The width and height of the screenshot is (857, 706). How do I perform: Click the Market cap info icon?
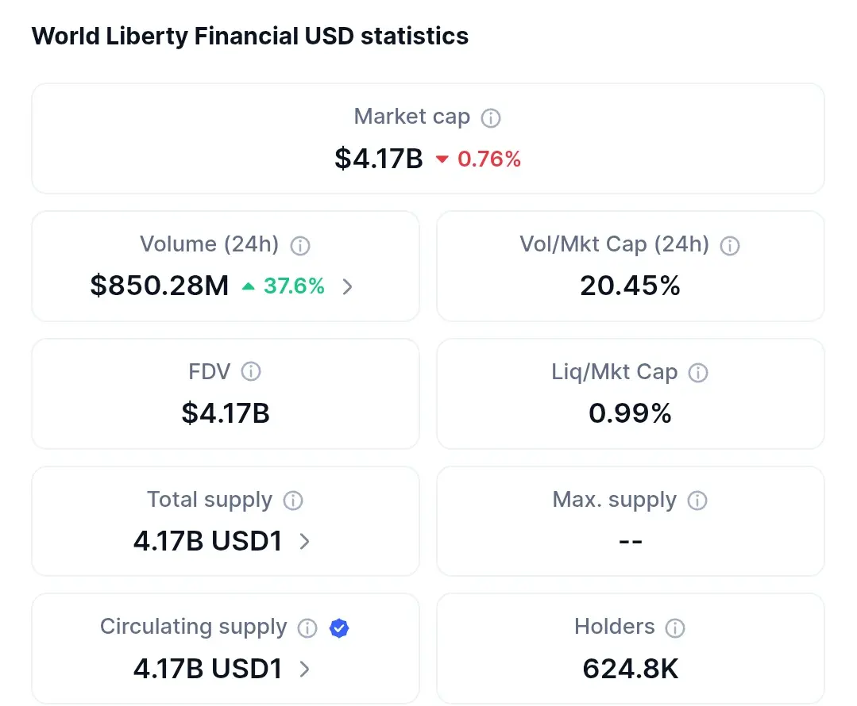pos(490,118)
